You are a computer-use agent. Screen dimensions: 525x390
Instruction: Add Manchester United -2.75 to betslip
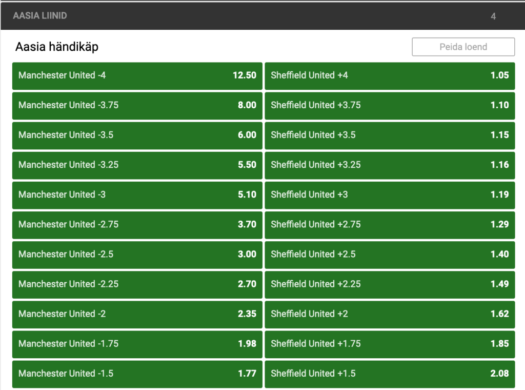[137, 224]
